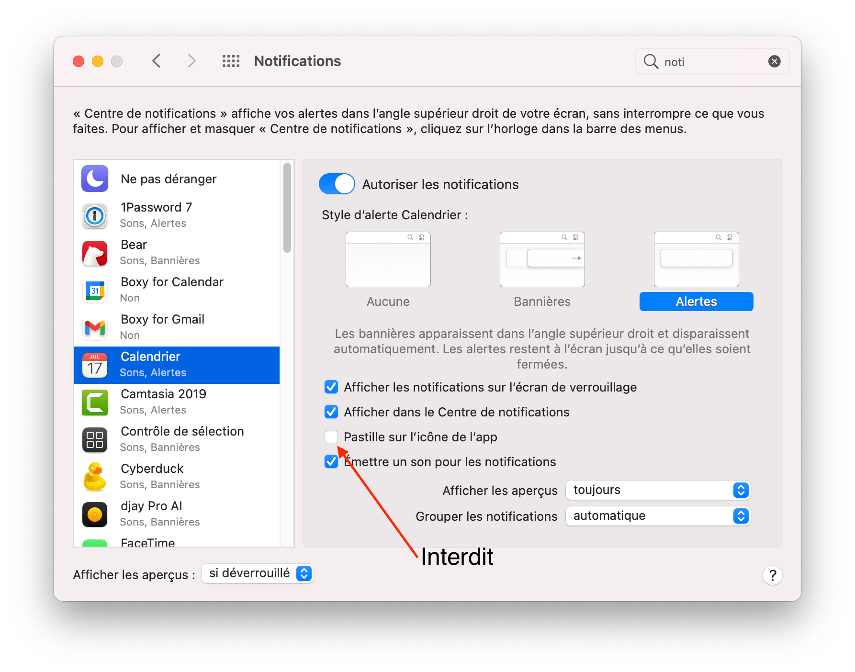Click the Aucune label
855x672 pixels.
388,302
